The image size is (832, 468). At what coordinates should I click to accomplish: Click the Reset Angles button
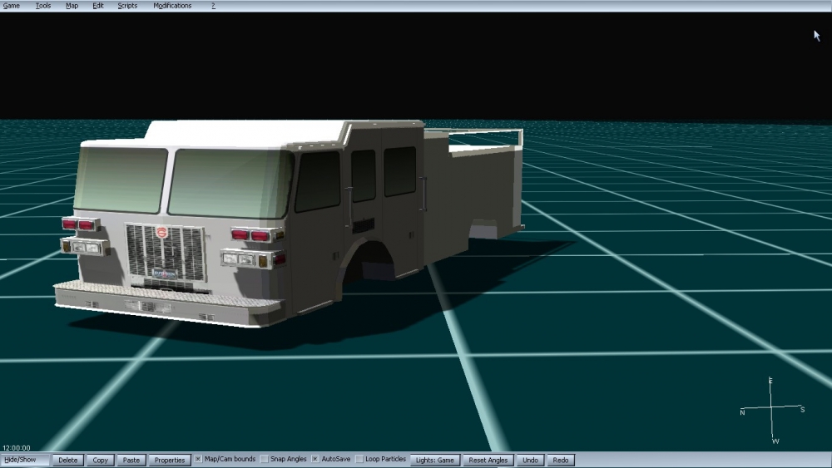click(x=488, y=460)
